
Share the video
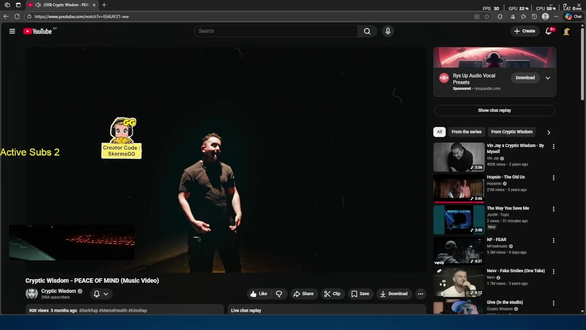(x=304, y=294)
